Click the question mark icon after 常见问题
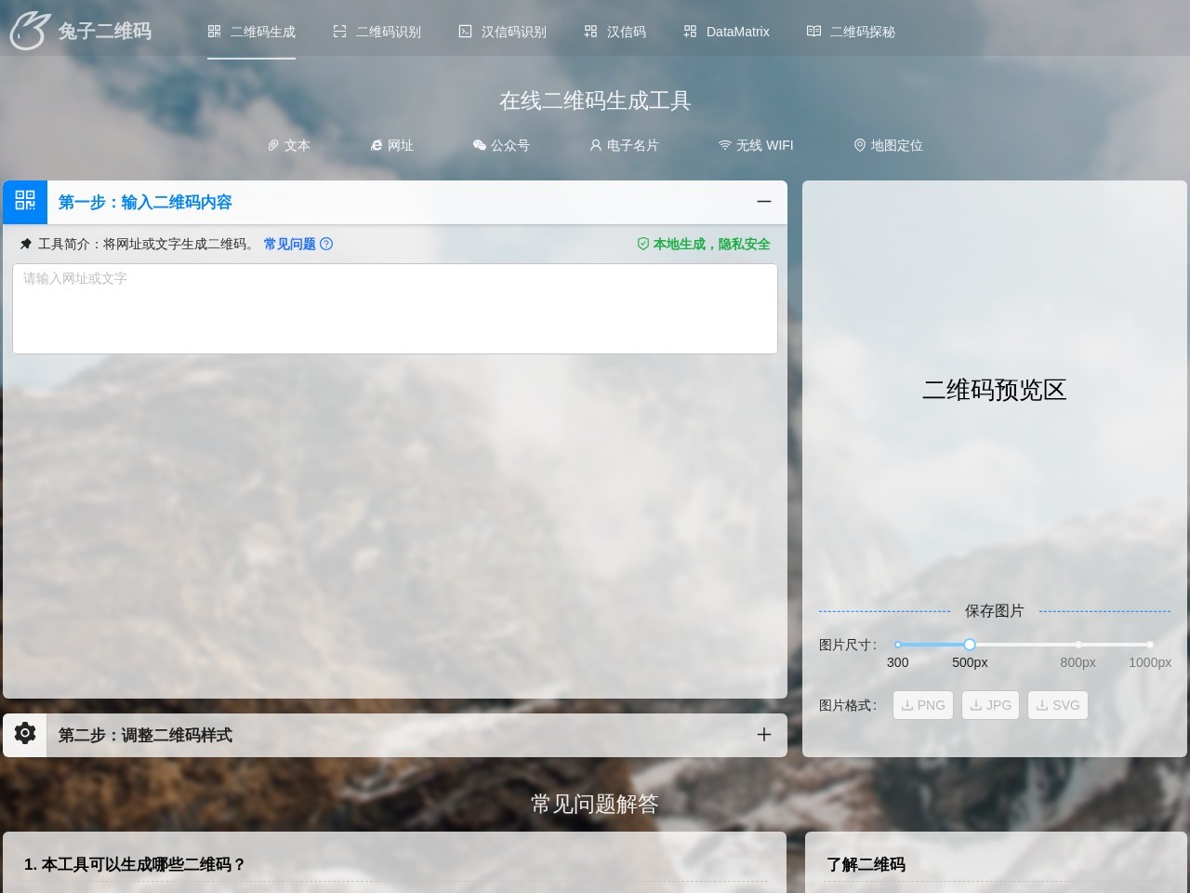The width and height of the screenshot is (1190, 893). click(x=326, y=244)
